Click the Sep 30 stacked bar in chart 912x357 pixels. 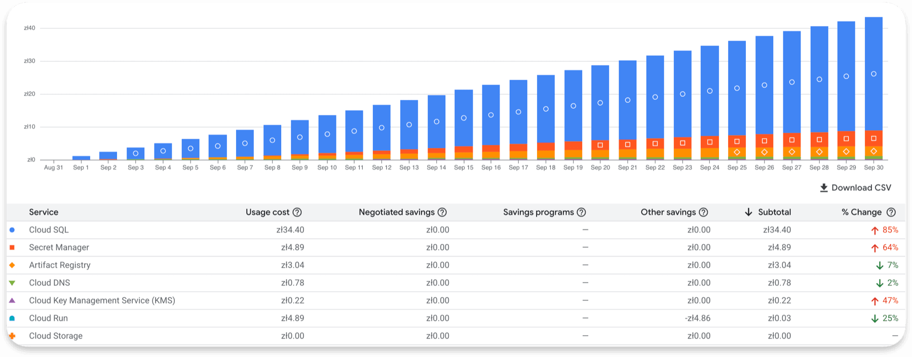[x=873, y=89]
